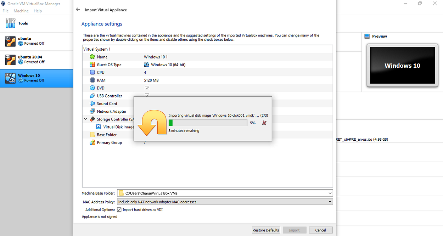443x236 pixels.
Task: Click the Virtual Disk Image icon
Action: tap(99, 127)
